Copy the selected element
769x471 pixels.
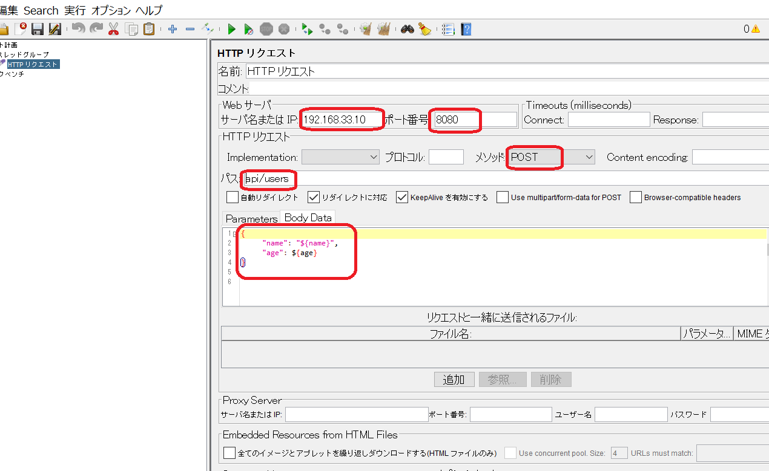point(131,28)
